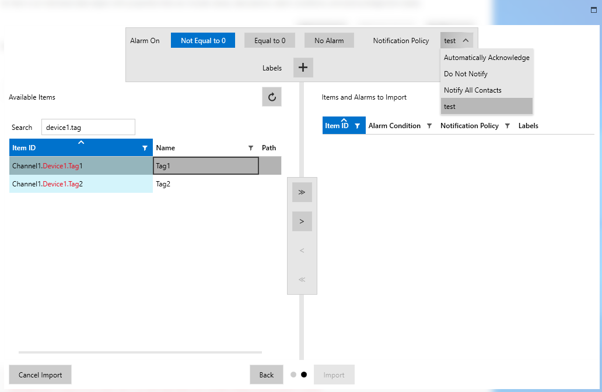Sort by the Path column header
This screenshot has width=602, height=392.
[269, 148]
